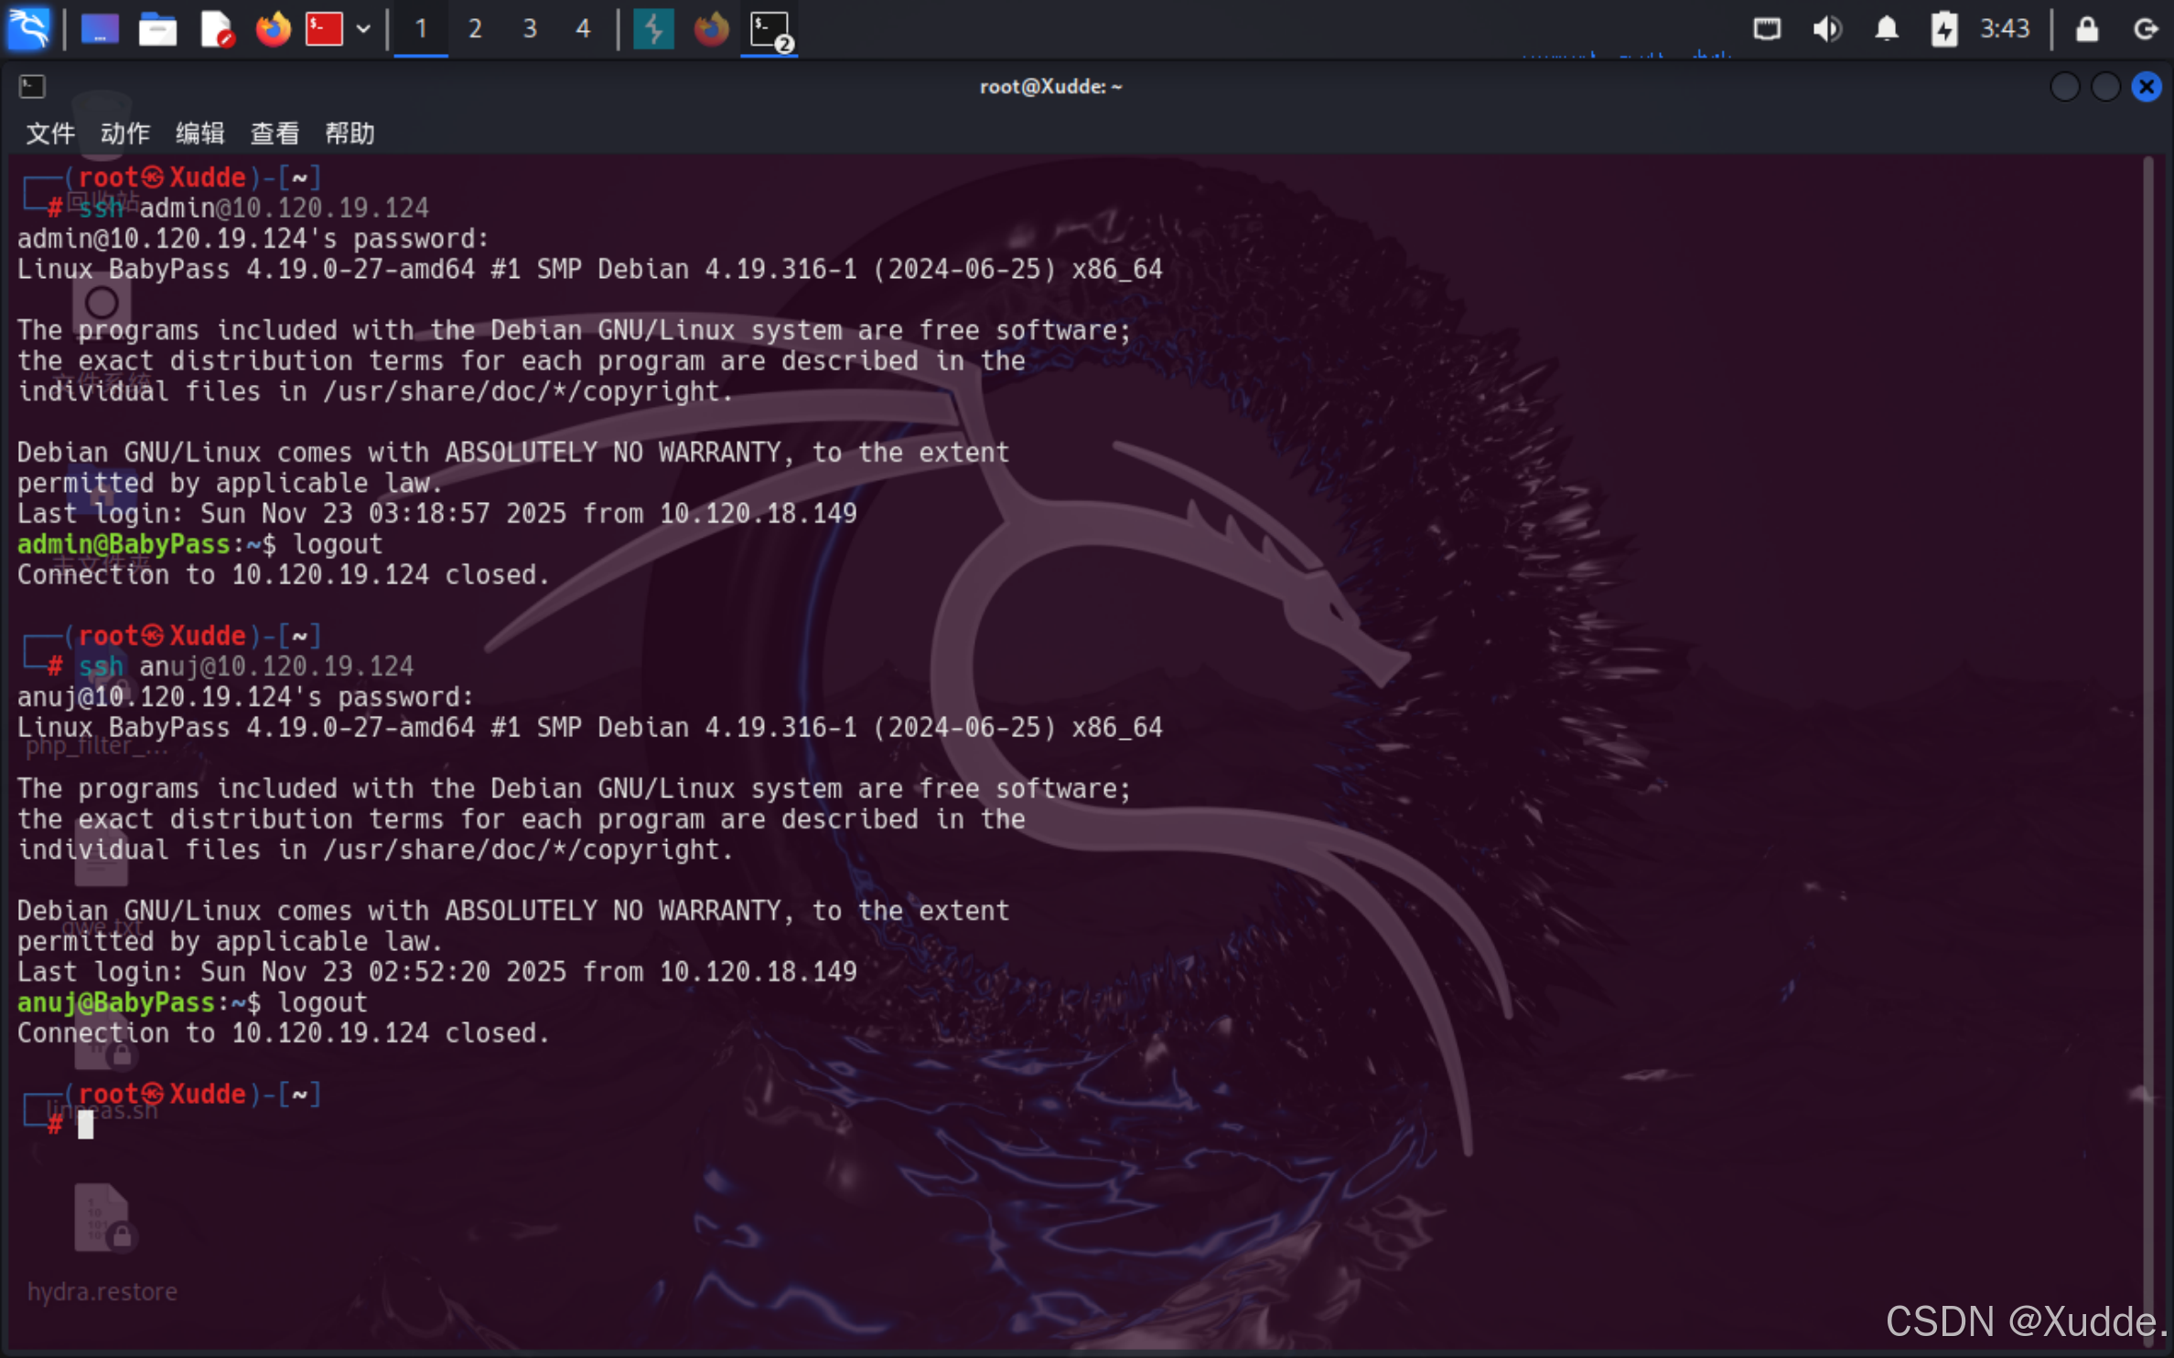The width and height of the screenshot is (2174, 1358).
Task: Open the file manager launcher
Action: point(157,29)
